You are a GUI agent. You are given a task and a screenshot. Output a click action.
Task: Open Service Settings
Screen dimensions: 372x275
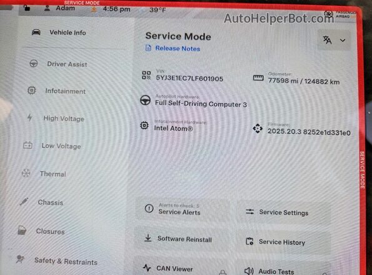[283, 212]
